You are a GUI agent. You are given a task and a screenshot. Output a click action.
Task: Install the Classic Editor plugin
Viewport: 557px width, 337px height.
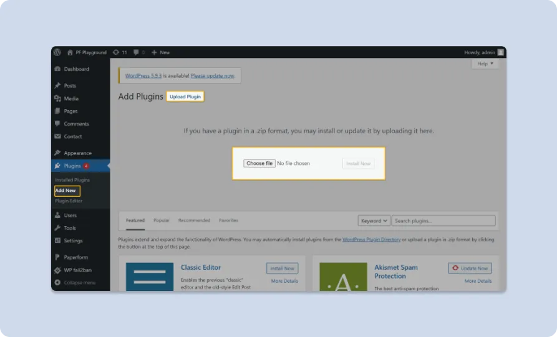(283, 268)
